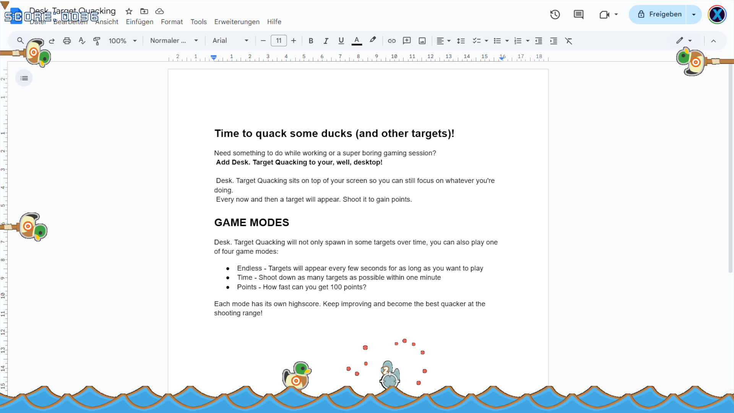This screenshot has height=413, width=734.
Task: Open the Arial font dropdown
Action: [x=230, y=41]
